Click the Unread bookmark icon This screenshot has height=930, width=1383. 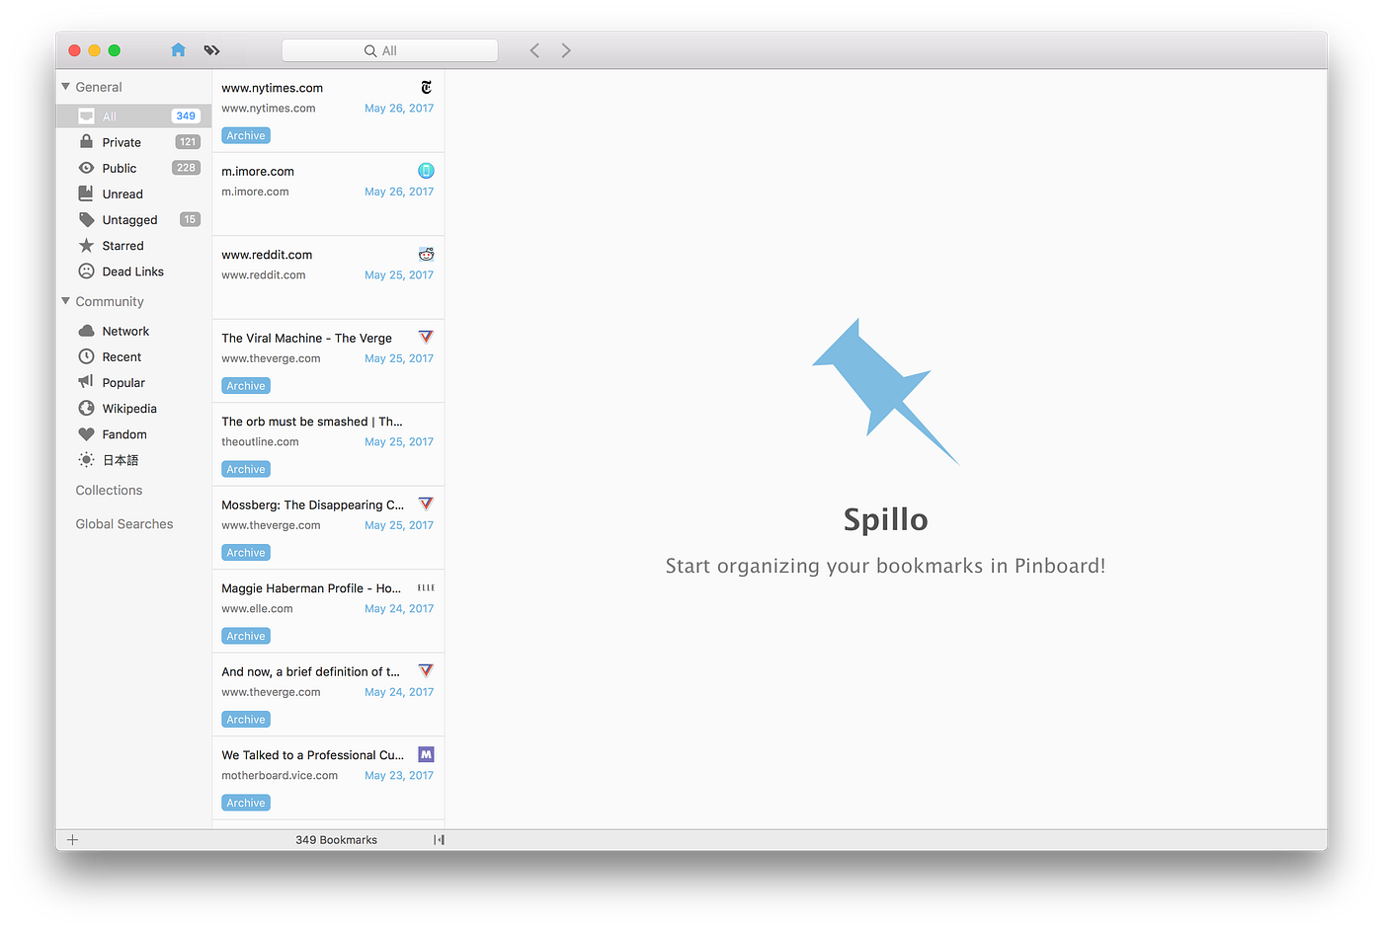tap(87, 194)
